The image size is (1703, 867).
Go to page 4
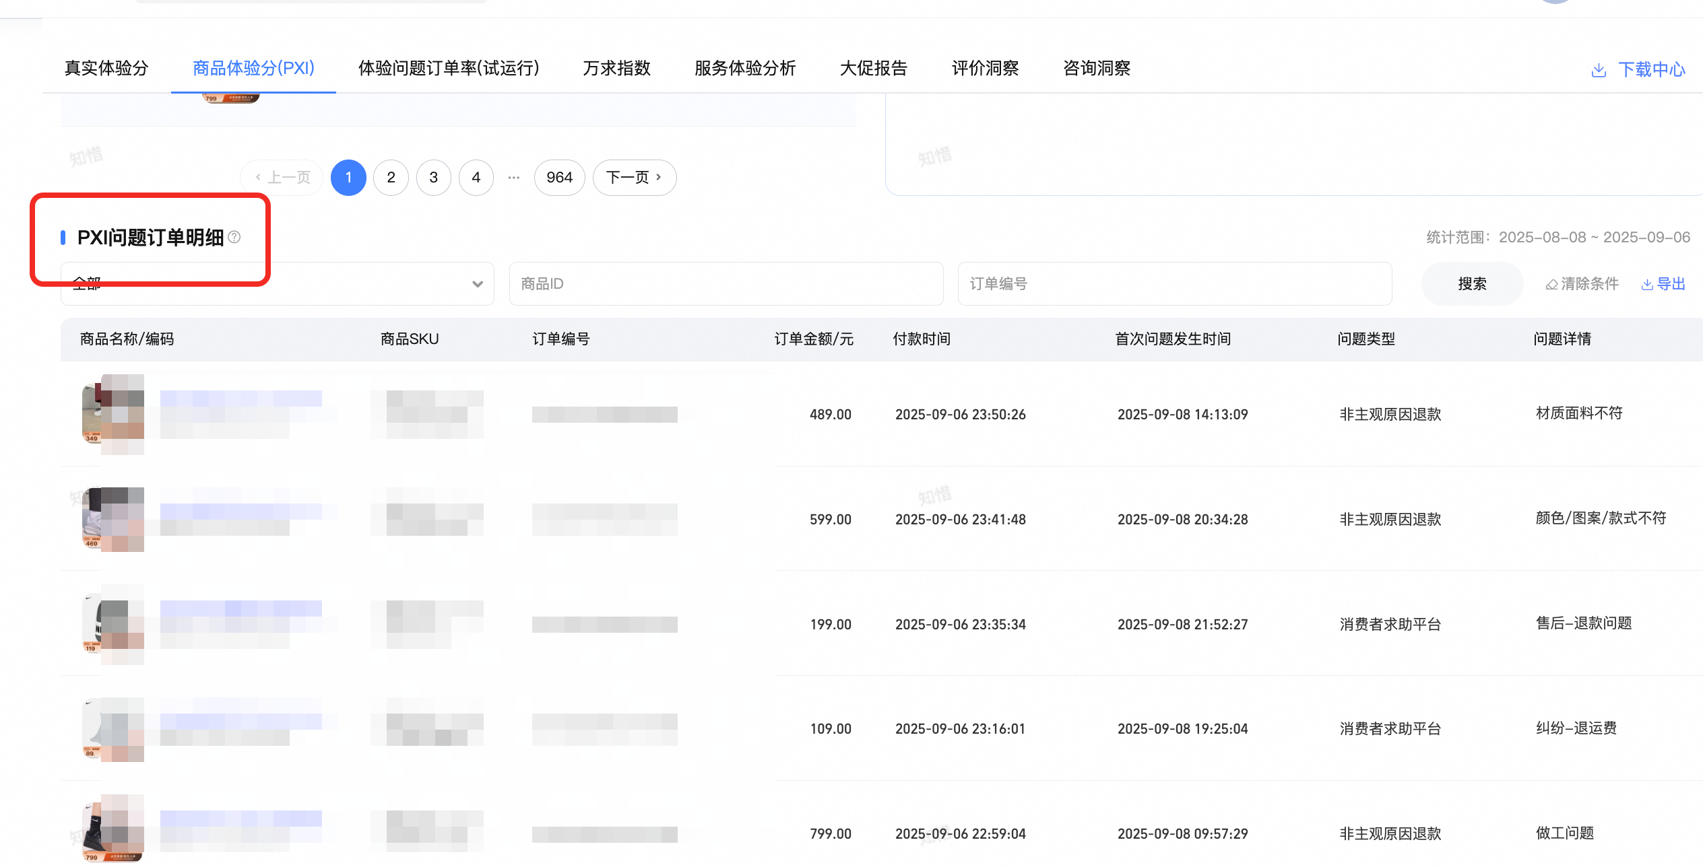[476, 178]
